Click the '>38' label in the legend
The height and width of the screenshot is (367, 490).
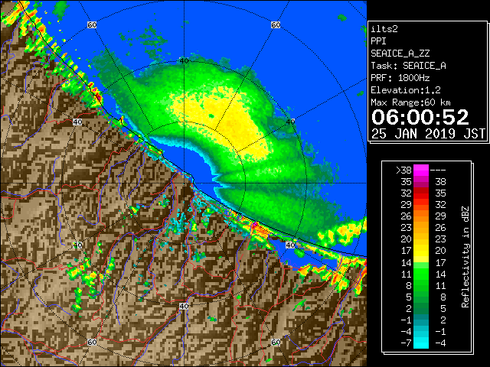403,171
